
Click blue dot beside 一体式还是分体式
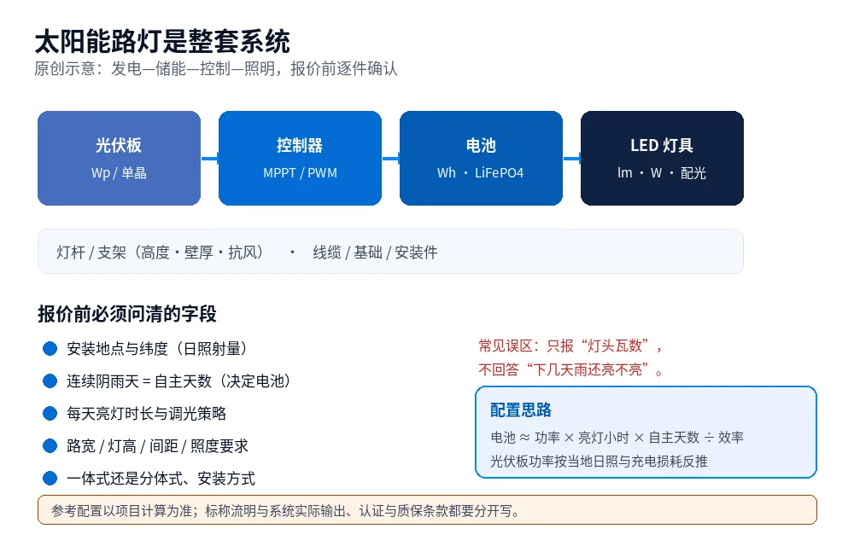tap(50, 479)
